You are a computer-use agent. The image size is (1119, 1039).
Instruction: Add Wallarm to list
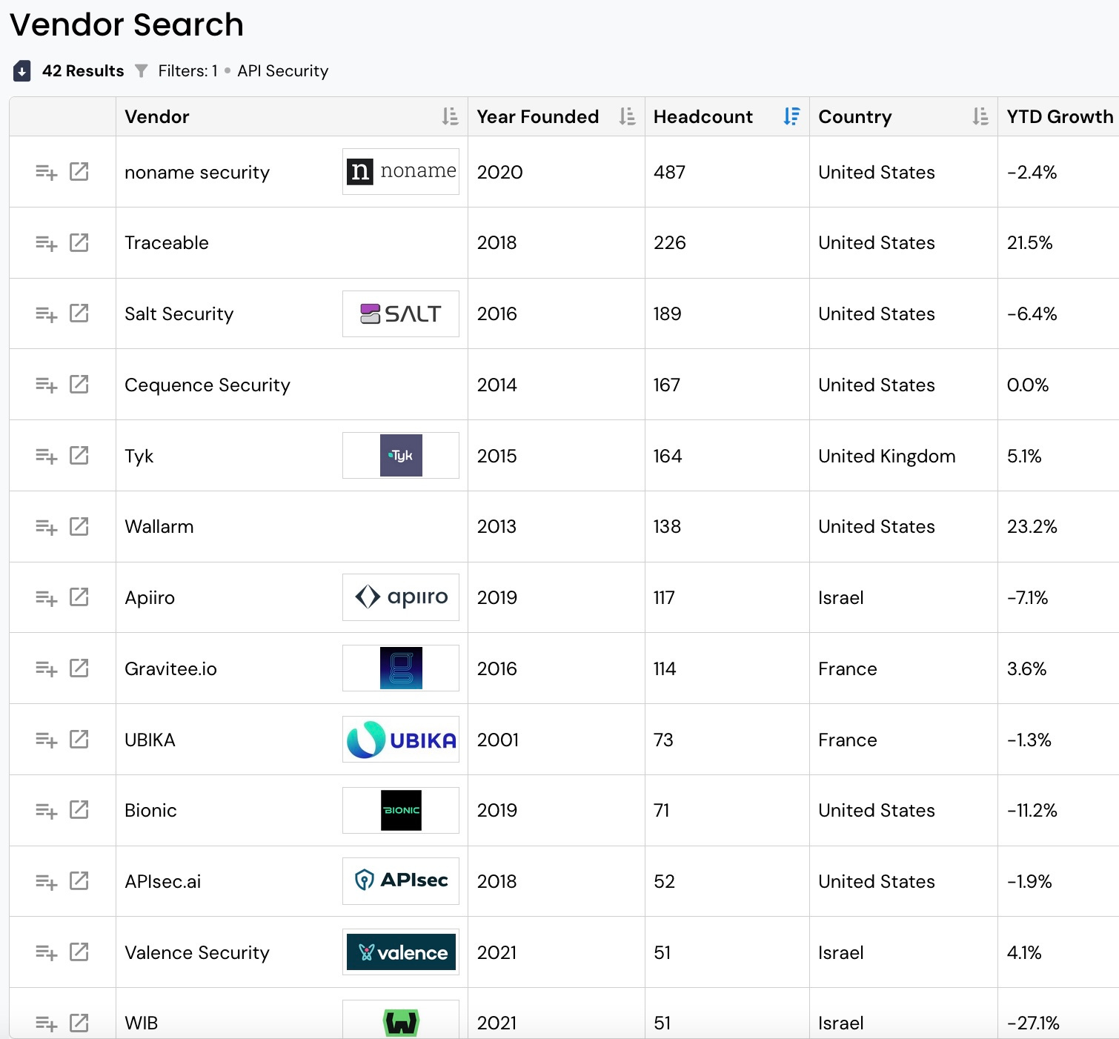46,528
